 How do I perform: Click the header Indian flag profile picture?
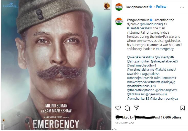119,7
